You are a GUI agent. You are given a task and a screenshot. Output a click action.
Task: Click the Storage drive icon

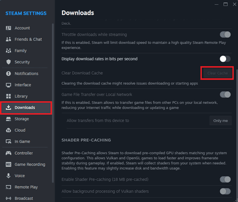click(x=9, y=119)
